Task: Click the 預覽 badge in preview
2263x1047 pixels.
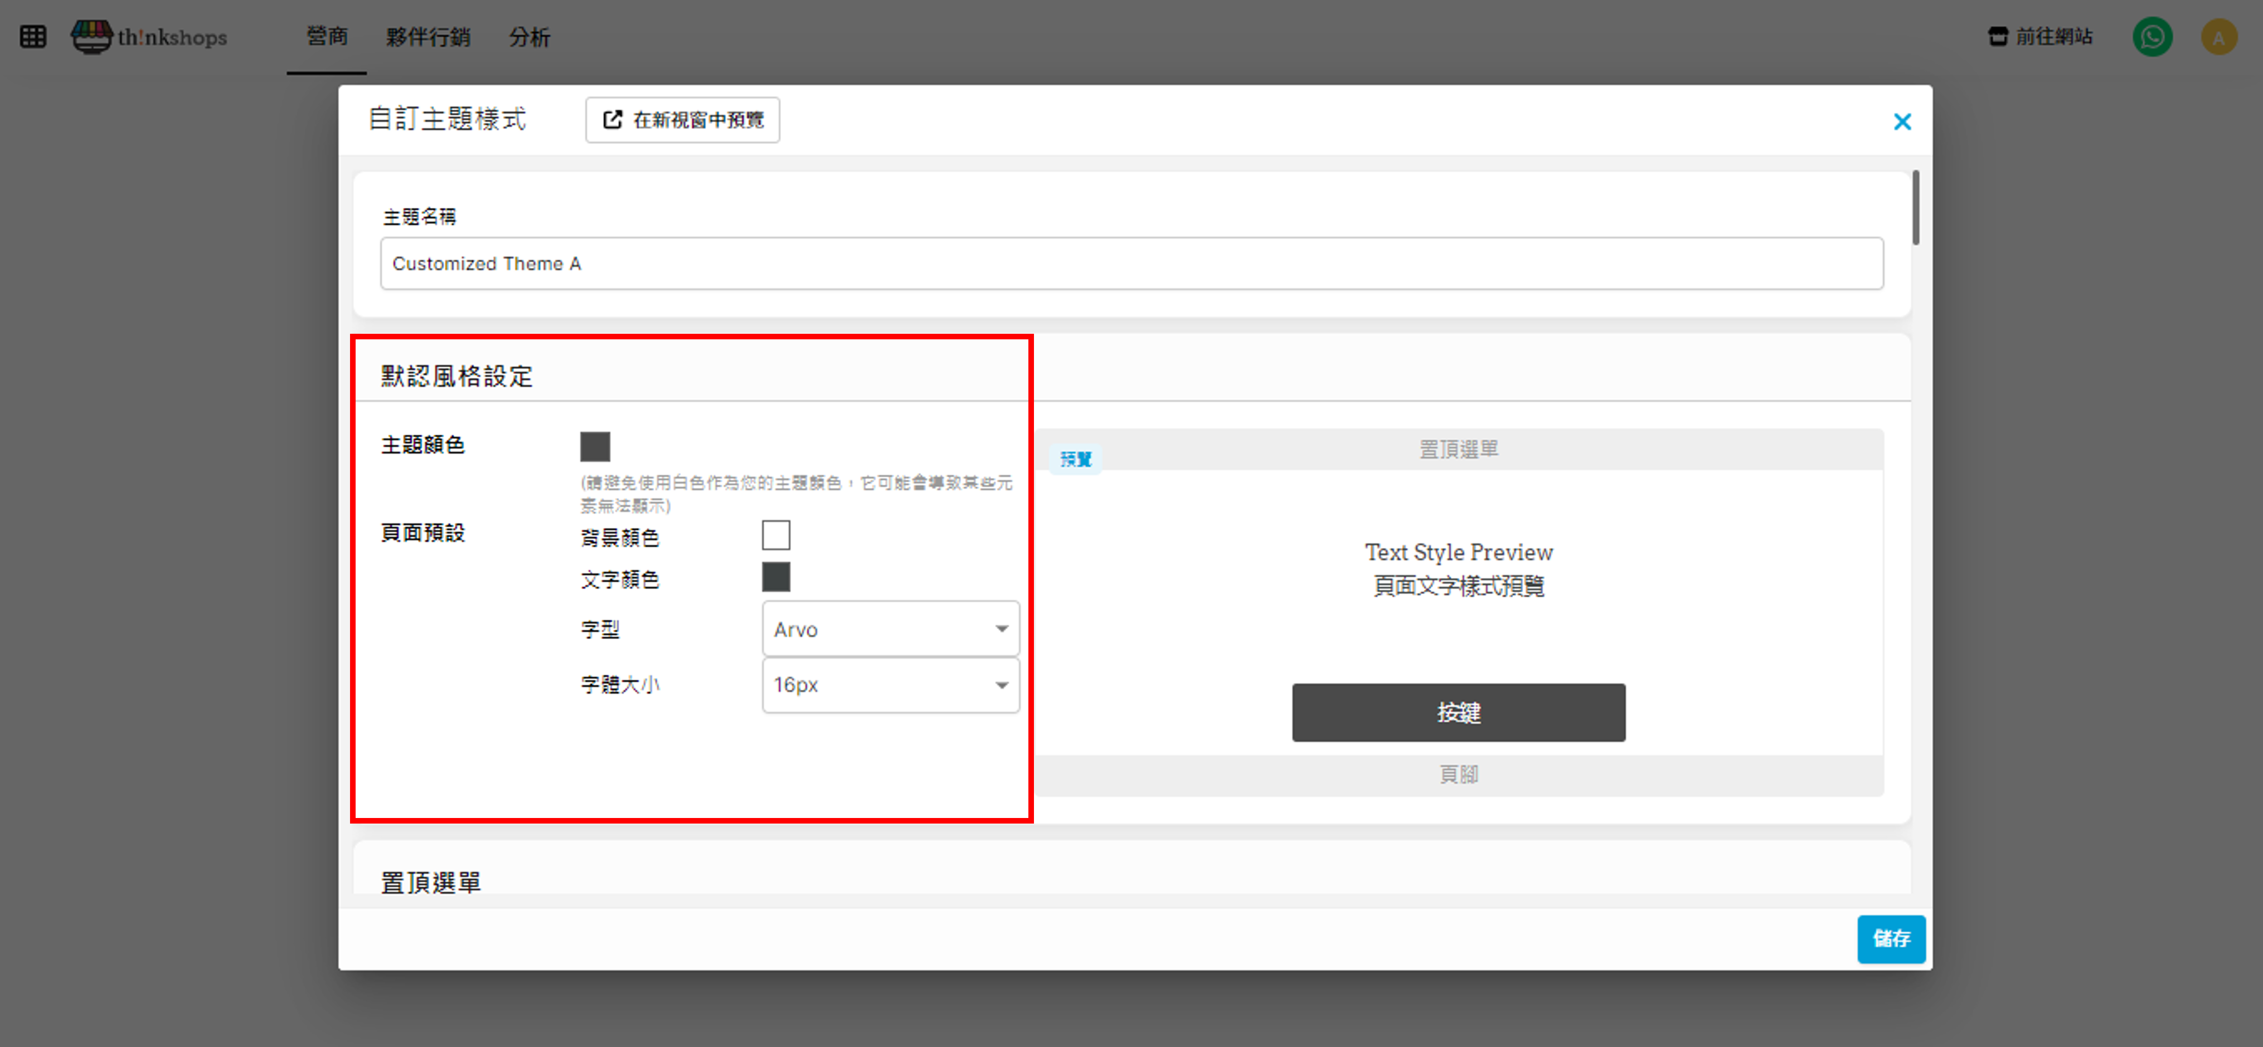Action: (1075, 459)
